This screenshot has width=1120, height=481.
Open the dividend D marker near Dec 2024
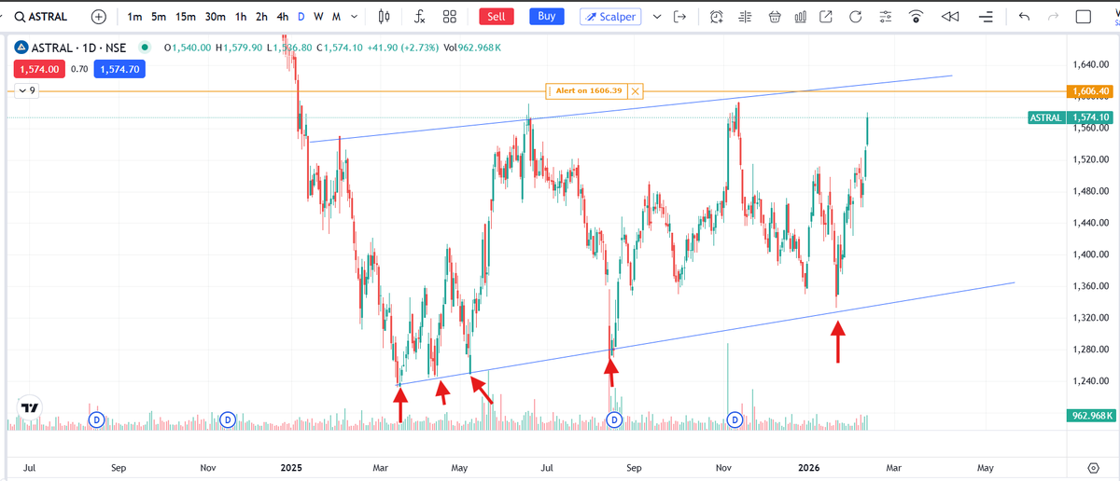click(x=228, y=420)
